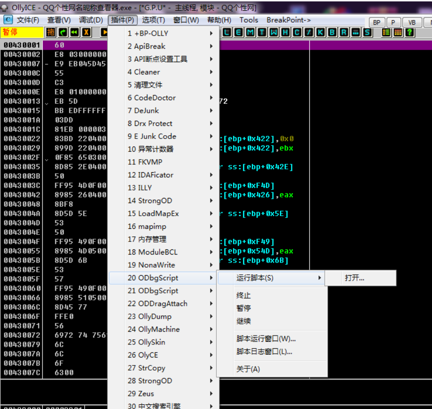Show the Threads window (T icon)

[262, 32]
